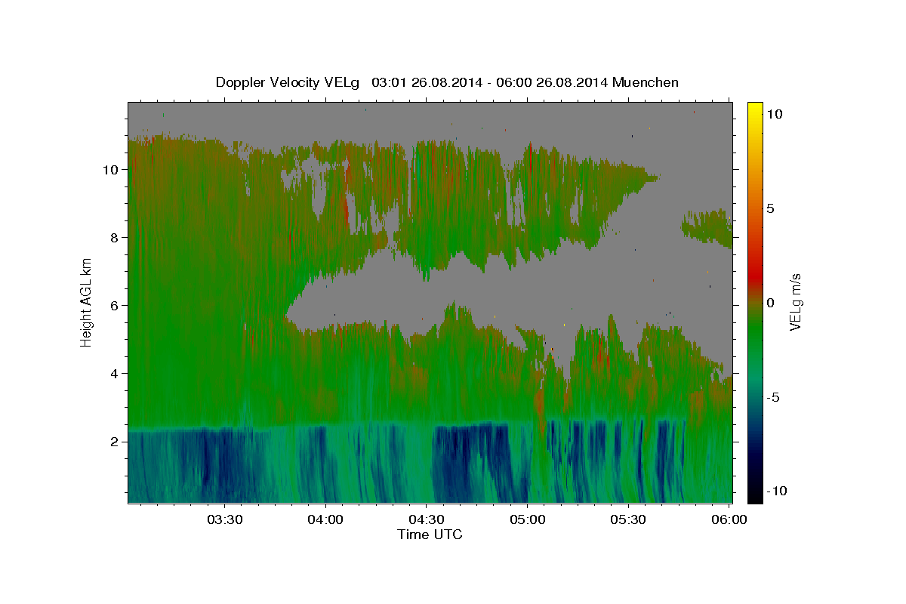906x604 pixels.
Task: Click the height axis label '6'
Action: point(116,306)
